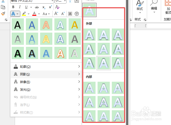Open Change Case Aa dropdown

[x=46, y=14]
